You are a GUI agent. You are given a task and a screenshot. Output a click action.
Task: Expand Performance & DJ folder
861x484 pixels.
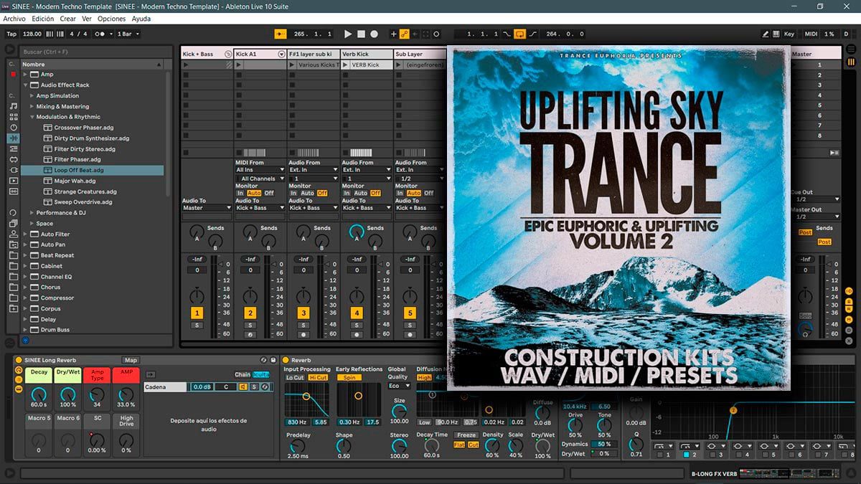[32, 213]
